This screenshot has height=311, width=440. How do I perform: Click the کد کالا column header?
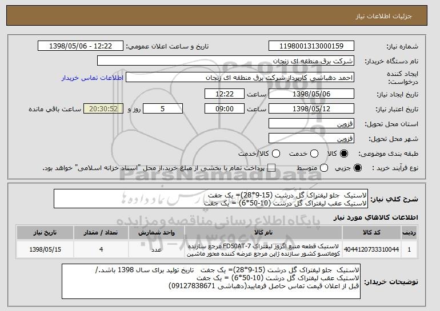[x=371, y=233]
